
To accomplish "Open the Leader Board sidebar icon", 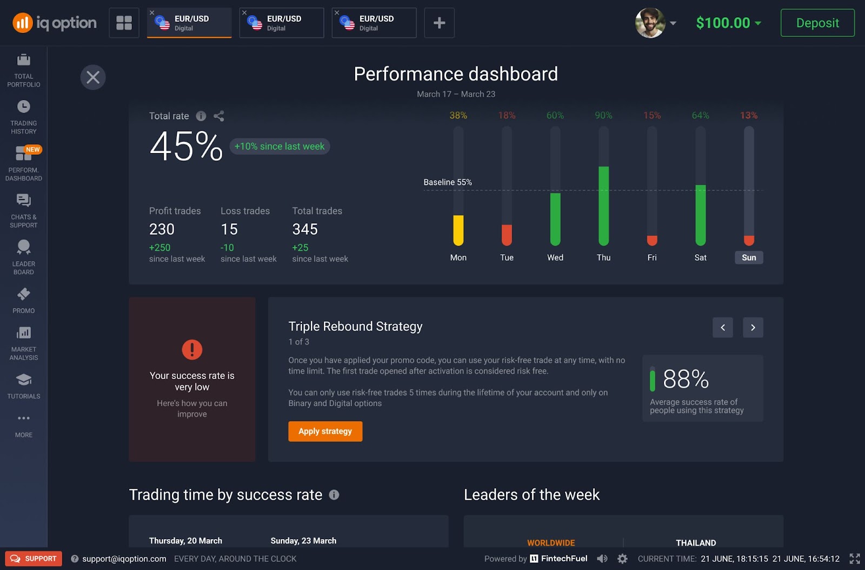I will (23, 257).
